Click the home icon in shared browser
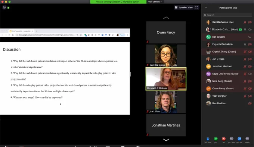This screenshot has height=147, width=254. 13,35
